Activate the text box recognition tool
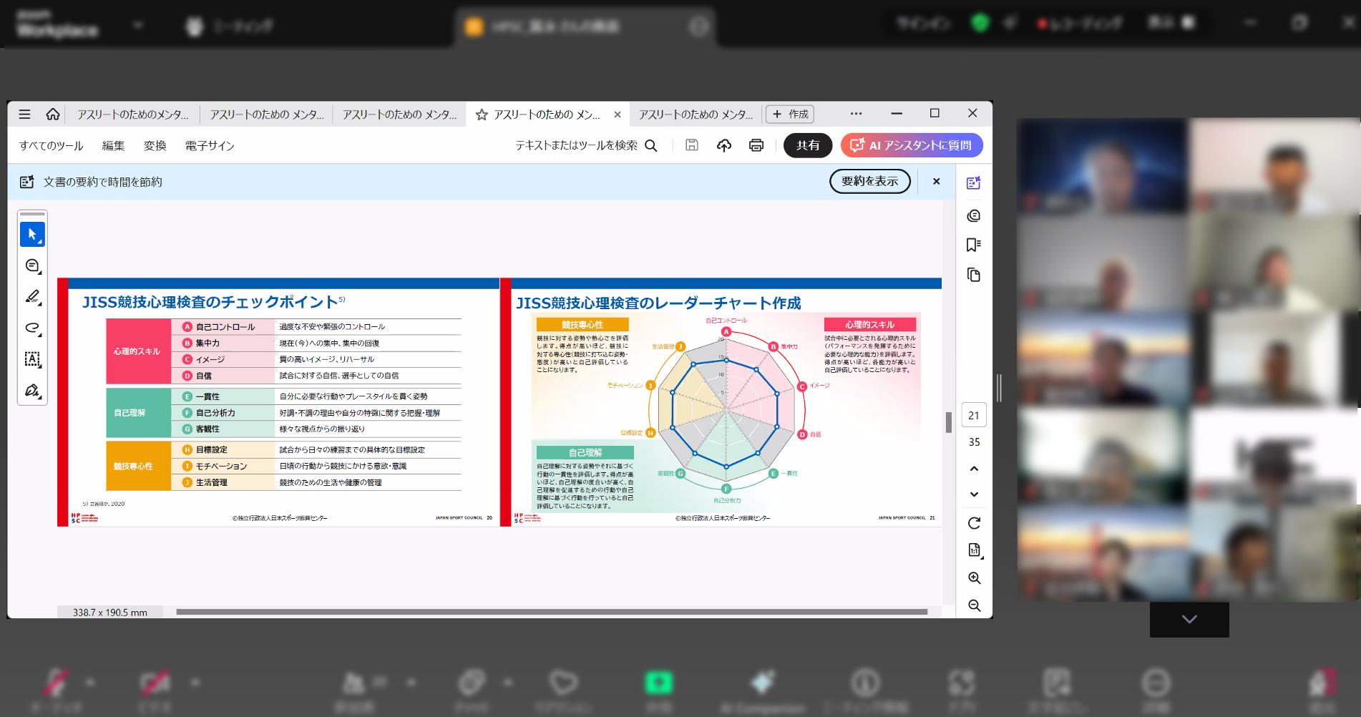The width and height of the screenshot is (1361, 717). point(32,359)
